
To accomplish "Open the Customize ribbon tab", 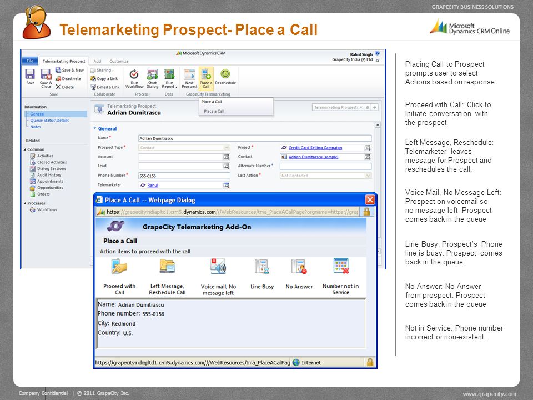I will [119, 61].
